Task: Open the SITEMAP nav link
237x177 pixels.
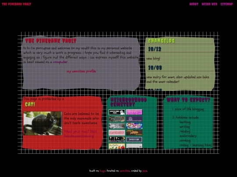Action: pos(226,4)
